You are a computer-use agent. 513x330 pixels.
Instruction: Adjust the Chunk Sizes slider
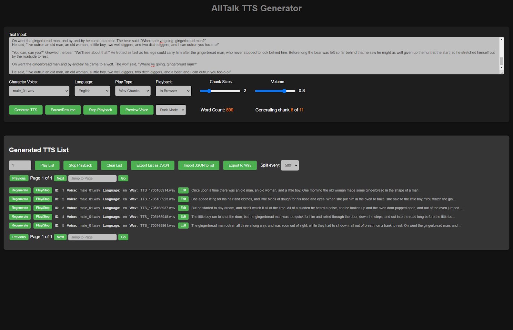(220, 91)
